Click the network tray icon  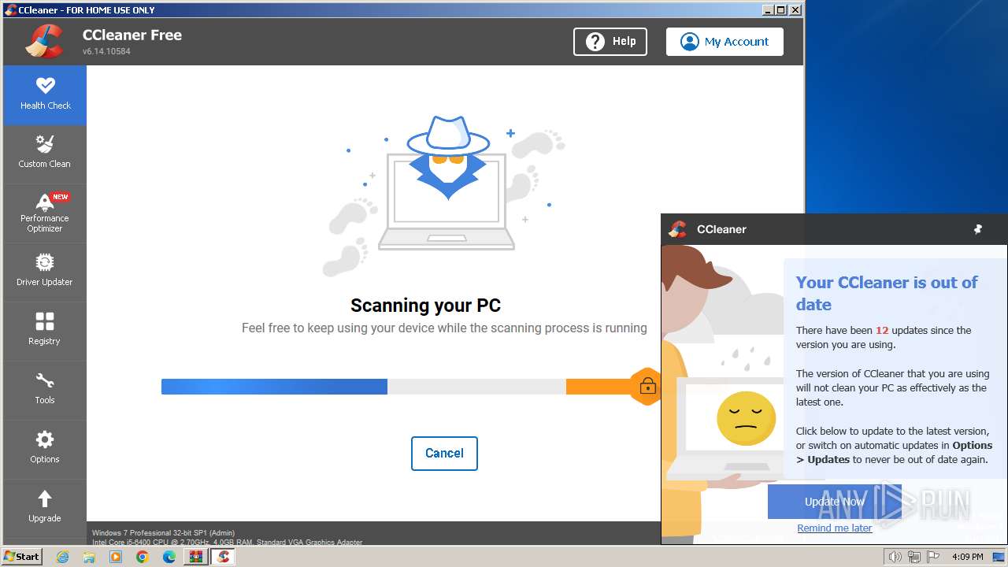[x=914, y=557]
